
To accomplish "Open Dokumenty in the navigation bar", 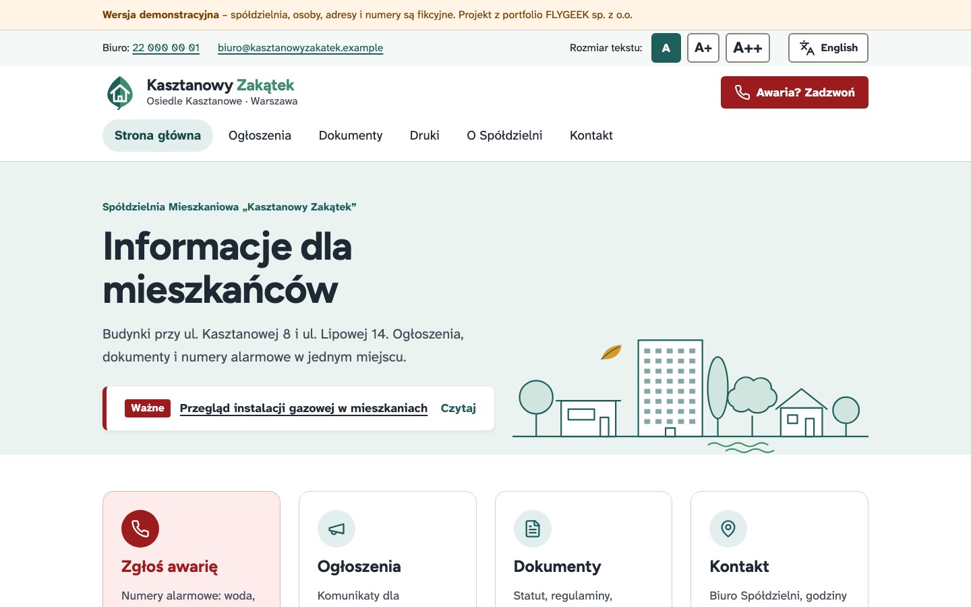I will click(351, 136).
